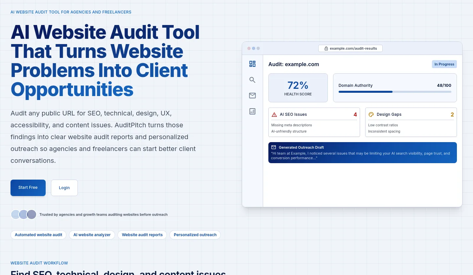Click the red 4 count on AI SEO Issues
This screenshot has height=275, width=473.
pyautogui.click(x=355, y=114)
